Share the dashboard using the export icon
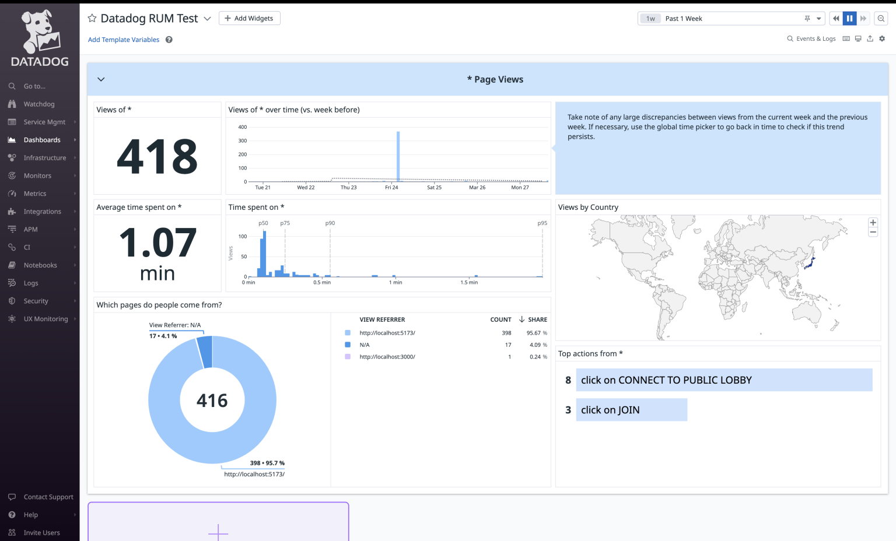 tap(870, 38)
